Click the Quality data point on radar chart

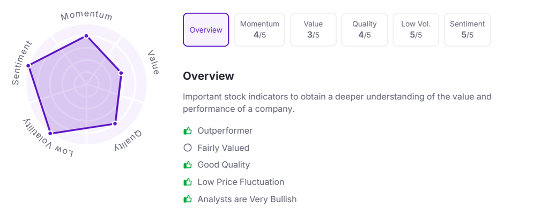tap(114, 124)
